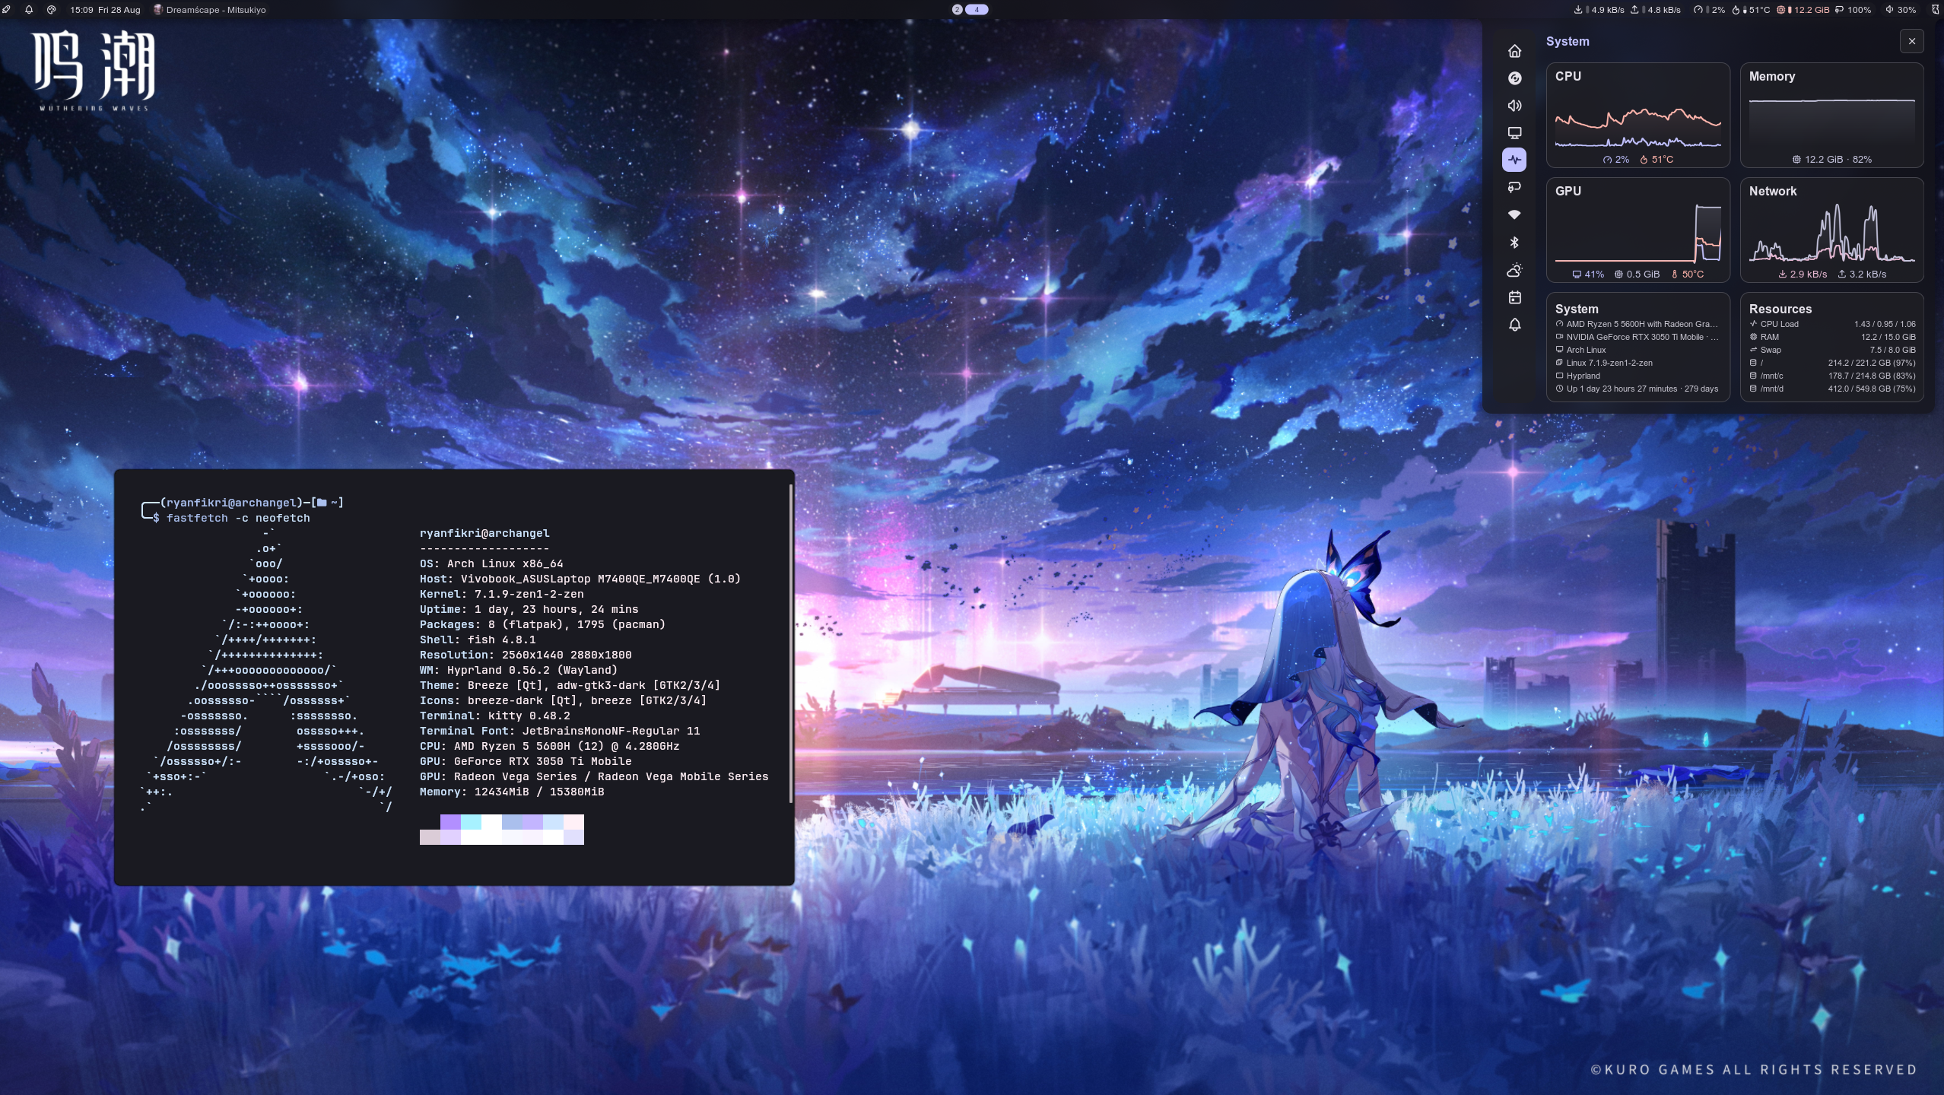The image size is (1944, 1095).
Task: Click the Network traffic graph card
Action: pyautogui.click(x=1831, y=230)
